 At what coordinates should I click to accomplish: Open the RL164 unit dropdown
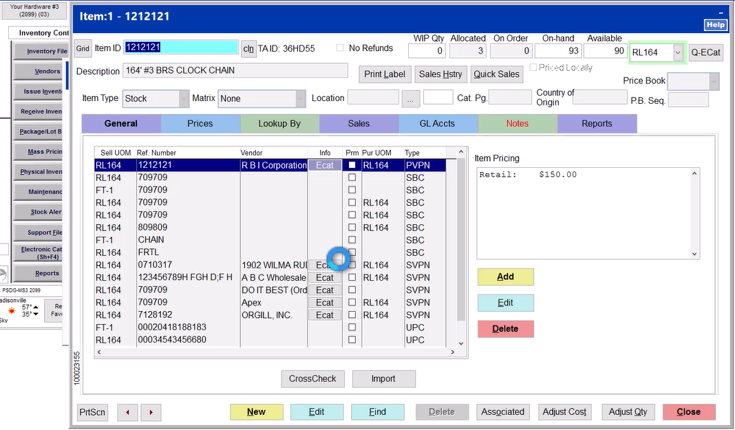click(678, 52)
